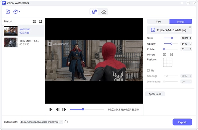Image resolution: width=198 pixels, height=130 pixels.
Task: Open the add watermark dropdown arrow
Action: pyautogui.click(x=19, y=12)
